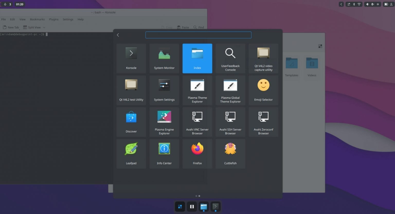Select the Dolphin file manager in the taskbar
Image resolution: width=395 pixels, height=214 pixels.
204,206
